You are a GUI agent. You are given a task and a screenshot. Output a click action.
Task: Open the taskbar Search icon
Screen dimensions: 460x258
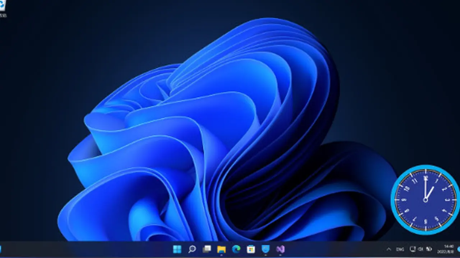pyautogui.click(x=192, y=249)
